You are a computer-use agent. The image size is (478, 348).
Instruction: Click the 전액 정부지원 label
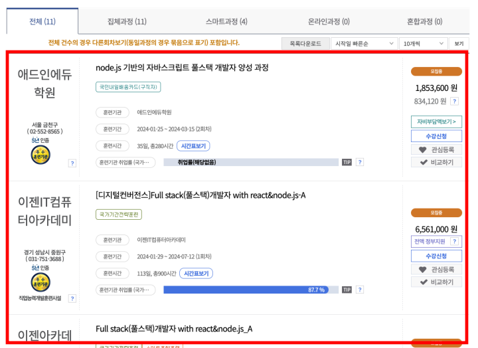click(x=430, y=242)
